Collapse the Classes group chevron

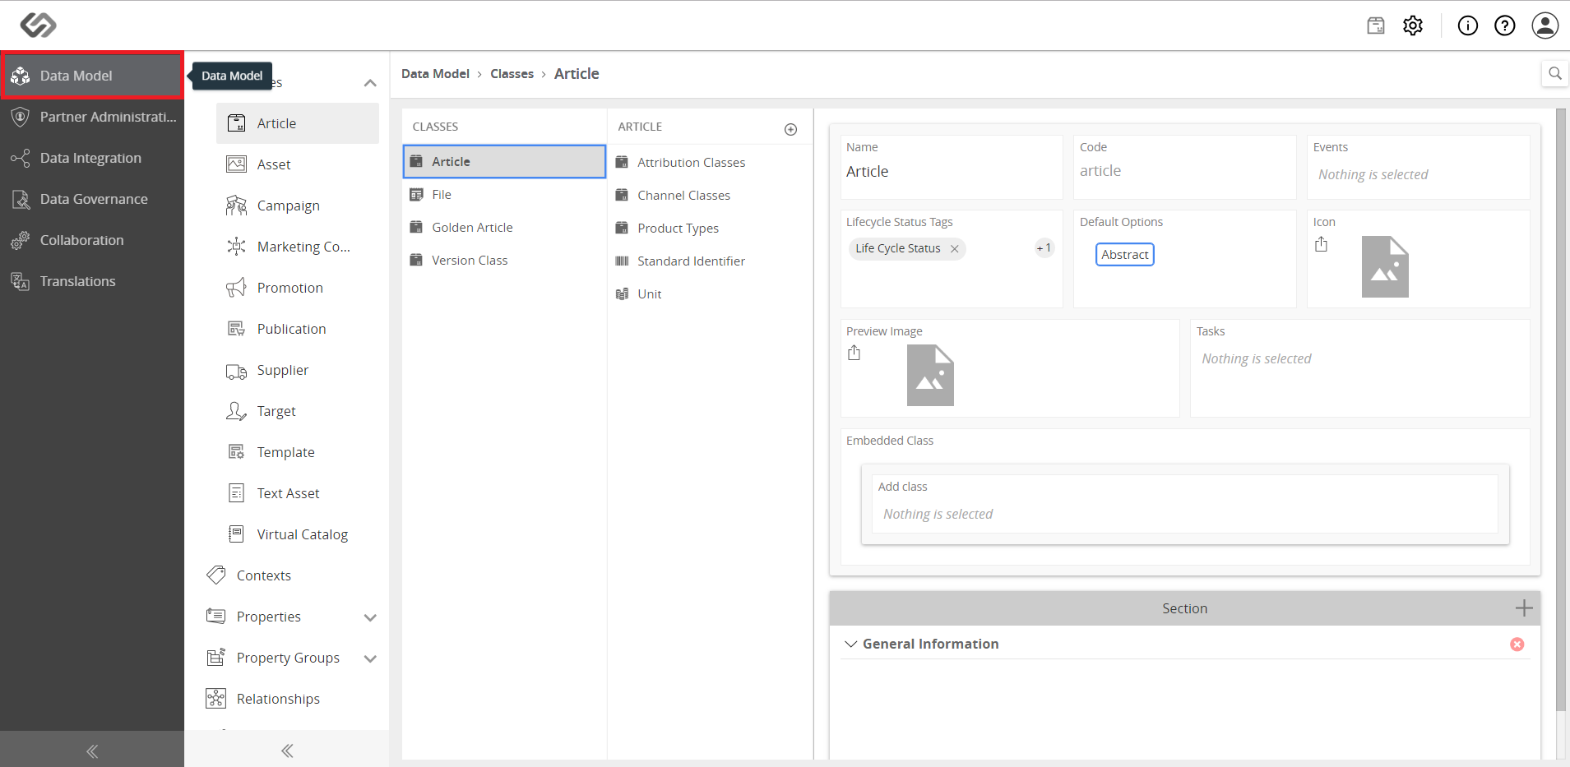click(x=370, y=83)
